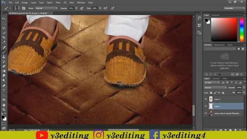Toggle the Brush panel
The image size is (247, 139).
click(x=24, y=8)
